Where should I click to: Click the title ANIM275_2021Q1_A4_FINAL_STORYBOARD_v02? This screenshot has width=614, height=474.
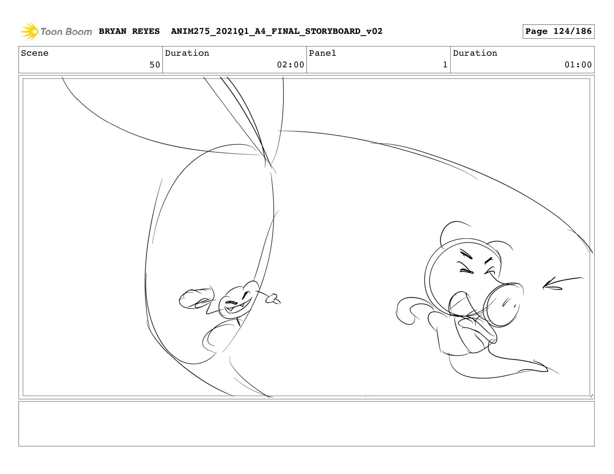pyautogui.click(x=276, y=31)
